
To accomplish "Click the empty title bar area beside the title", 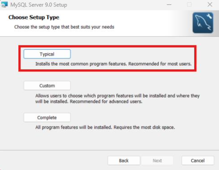I will click(x=116, y=5).
